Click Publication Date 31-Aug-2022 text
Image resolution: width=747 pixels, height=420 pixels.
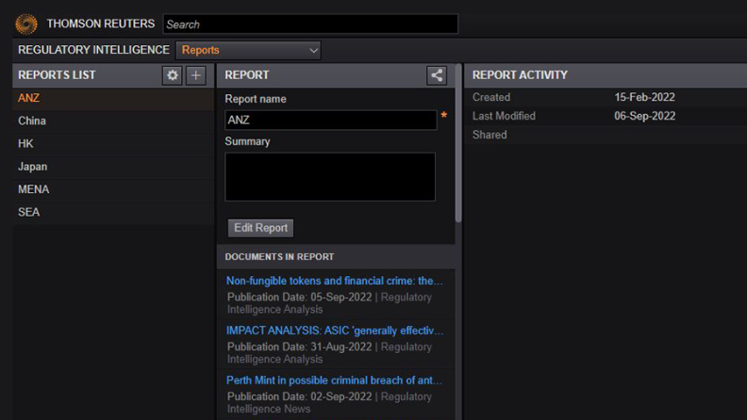[x=300, y=347]
